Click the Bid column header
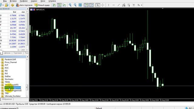The width and height of the screenshot is (194, 109). [15, 12]
